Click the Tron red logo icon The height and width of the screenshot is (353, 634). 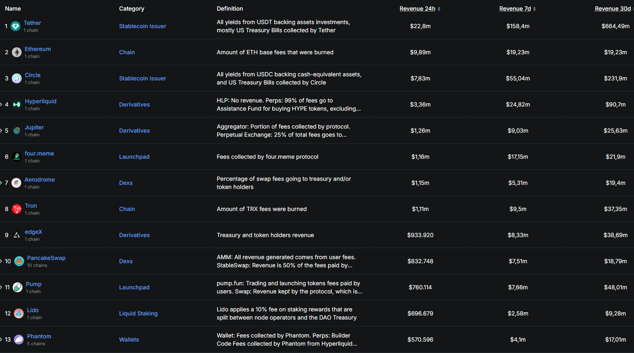[17, 209]
